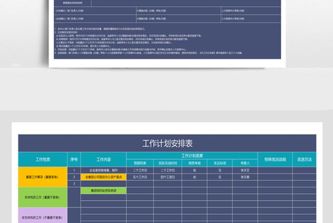The image size is (333, 223).
Task: Click the cell with serial number 3
Action: pyautogui.click(x=74, y=184)
